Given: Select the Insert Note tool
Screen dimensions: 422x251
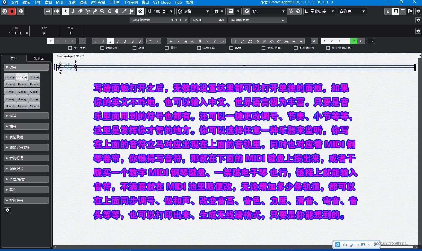Looking at the screenshot, I should coord(73,11).
